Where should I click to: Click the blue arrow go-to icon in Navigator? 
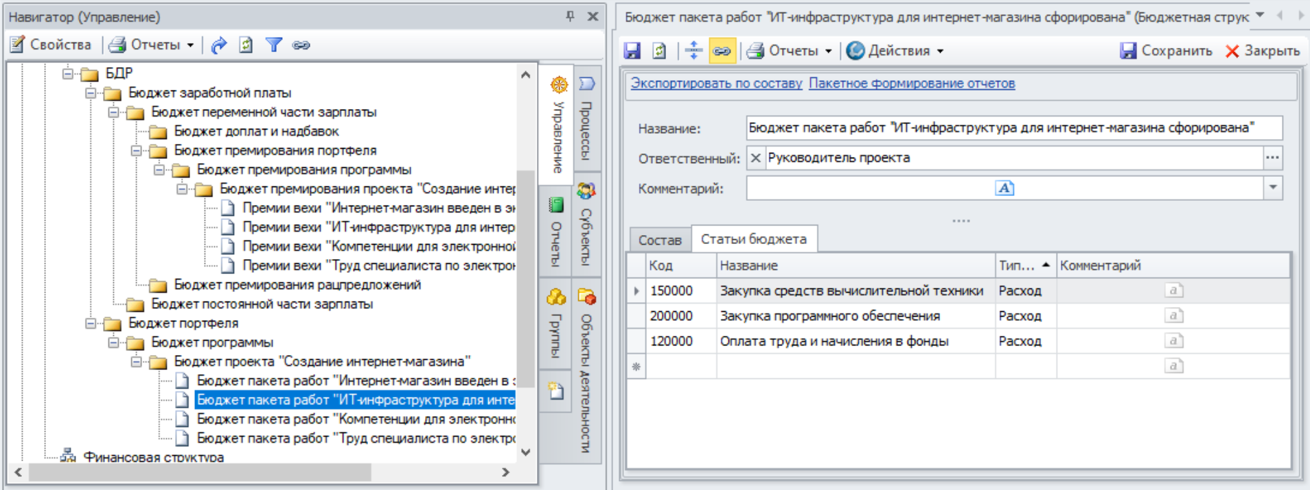[x=219, y=45]
